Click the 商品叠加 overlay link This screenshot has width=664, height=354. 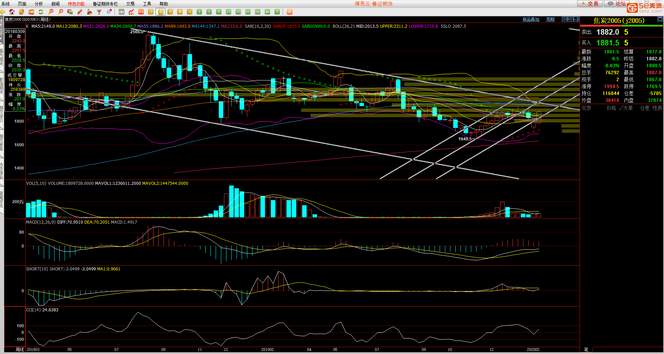pos(531,19)
